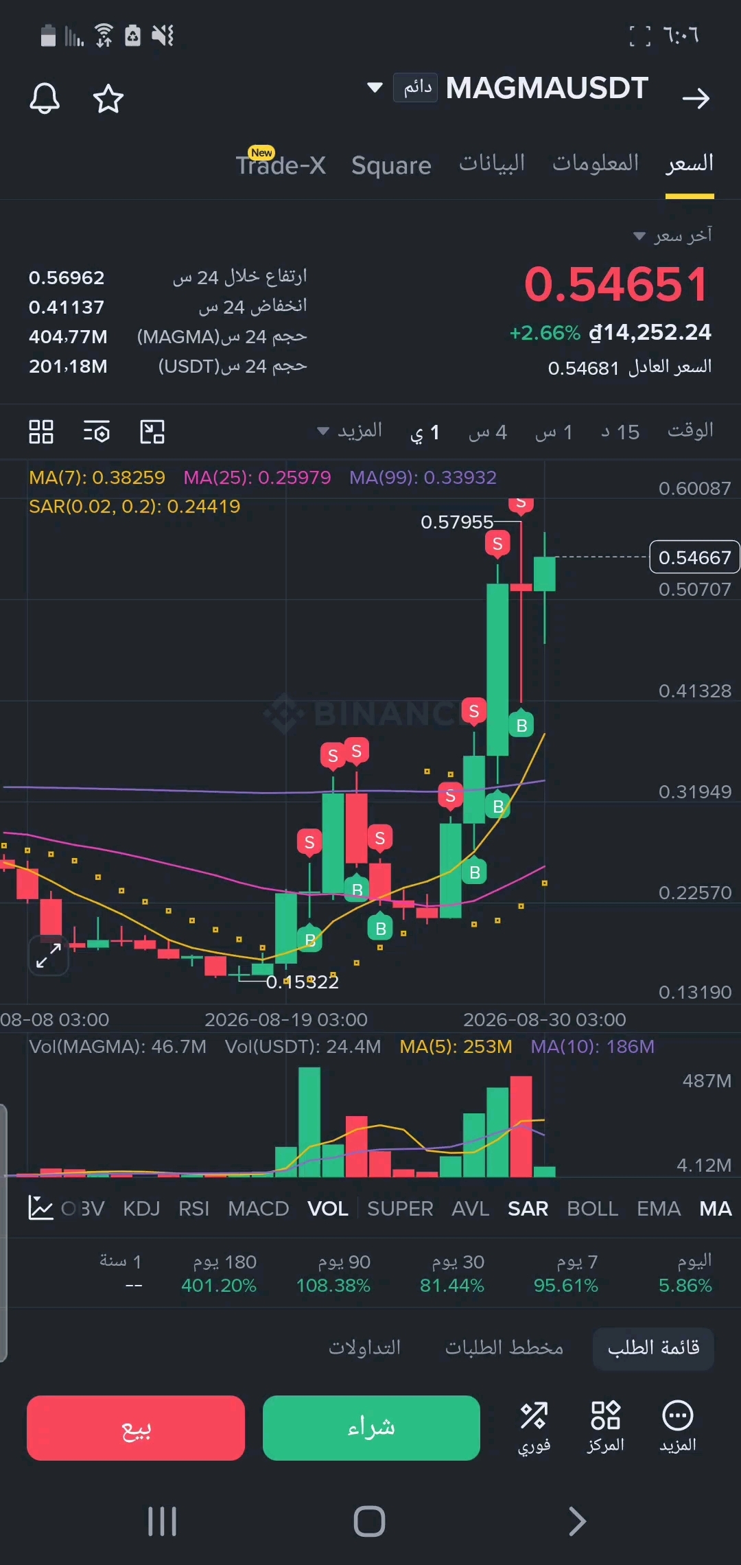
Task: Tap the price alert bell icon
Action: [45, 98]
